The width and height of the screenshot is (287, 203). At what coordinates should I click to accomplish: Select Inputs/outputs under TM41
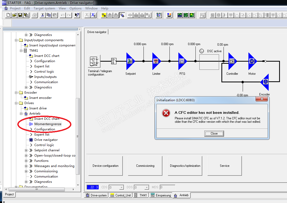(x=45, y=77)
